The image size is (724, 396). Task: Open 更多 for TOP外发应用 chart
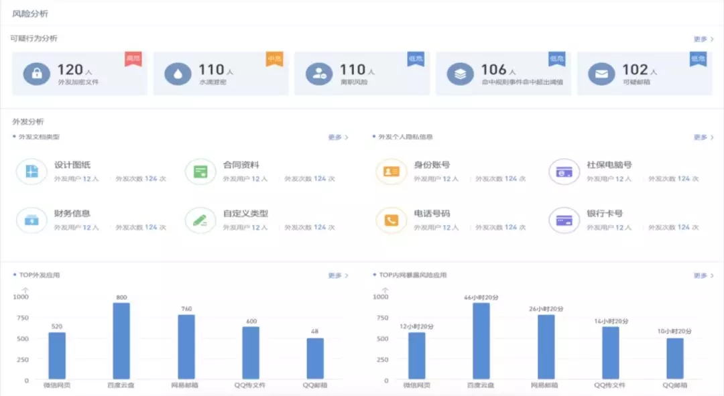click(338, 275)
